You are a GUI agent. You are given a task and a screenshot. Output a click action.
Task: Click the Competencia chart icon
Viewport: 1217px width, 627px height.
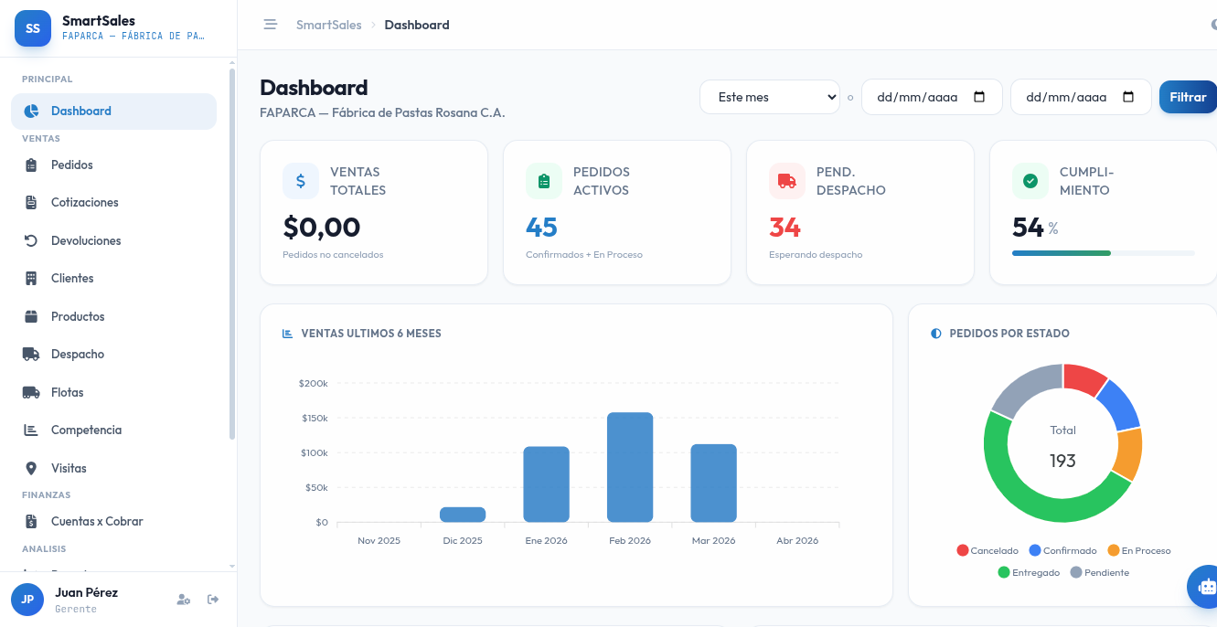click(31, 430)
